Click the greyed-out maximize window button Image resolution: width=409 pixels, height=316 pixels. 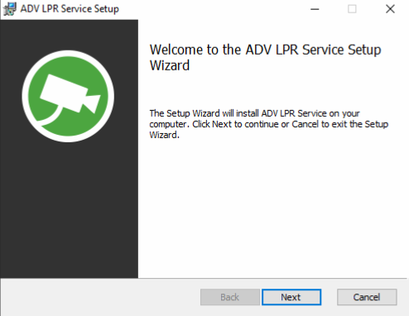352,9
